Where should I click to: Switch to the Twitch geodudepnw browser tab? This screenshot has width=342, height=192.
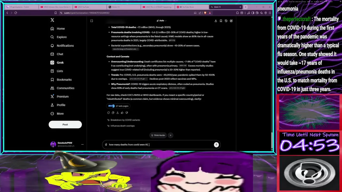(x=21, y=7)
